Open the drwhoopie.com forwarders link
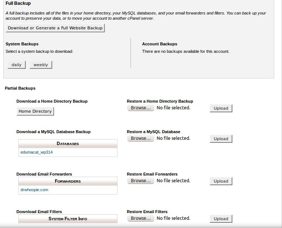The image size is (282, 228). pos(34,190)
